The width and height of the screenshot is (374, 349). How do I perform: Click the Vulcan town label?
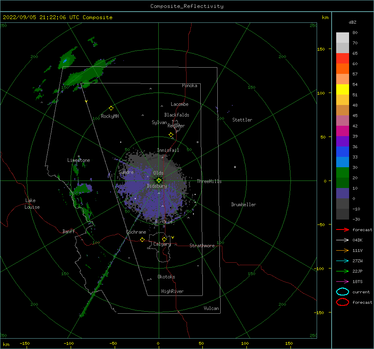(212, 308)
